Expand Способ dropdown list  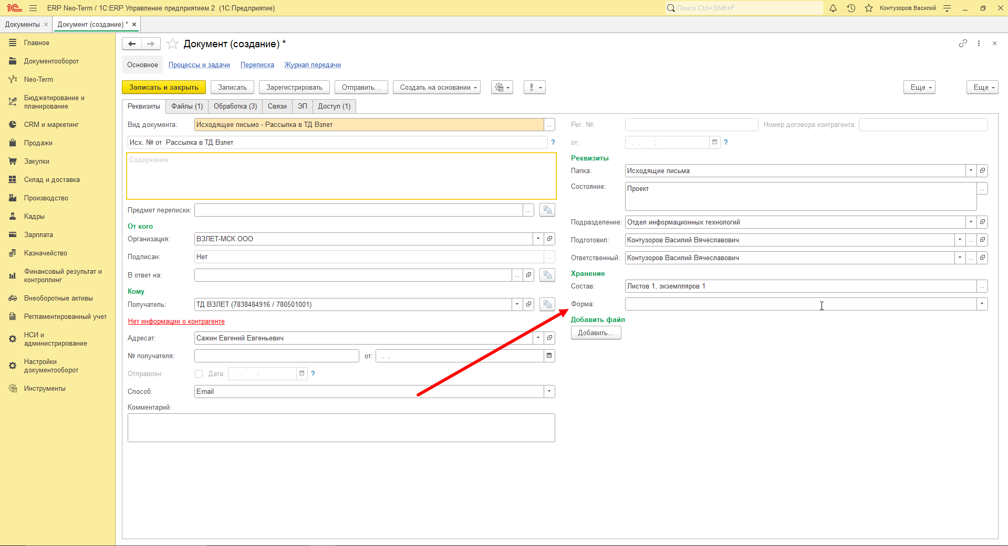click(549, 391)
